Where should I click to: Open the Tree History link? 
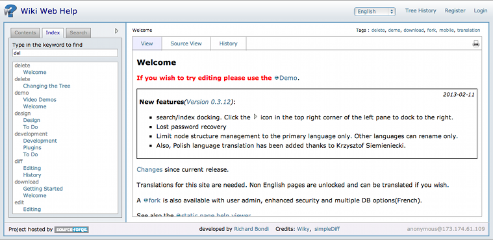point(420,10)
